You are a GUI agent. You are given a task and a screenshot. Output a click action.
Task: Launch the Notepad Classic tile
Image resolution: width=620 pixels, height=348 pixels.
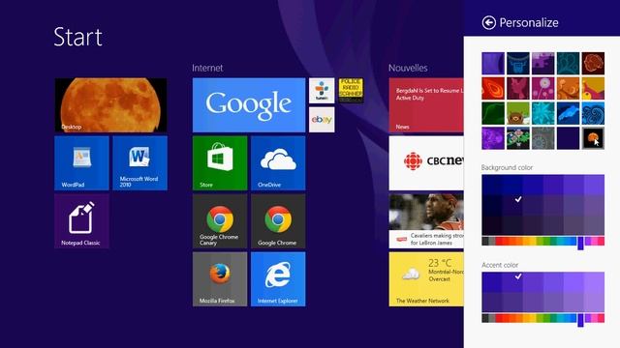pos(81,221)
